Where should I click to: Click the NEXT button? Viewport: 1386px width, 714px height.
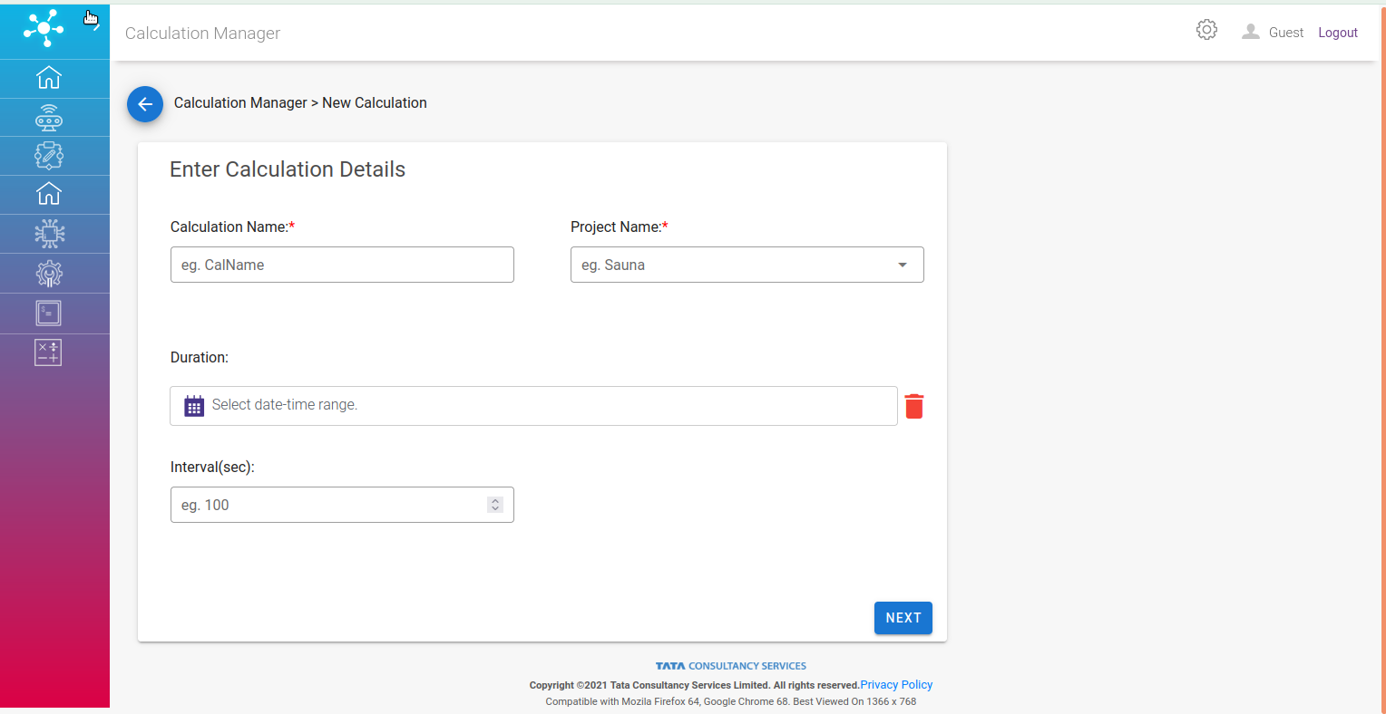click(x=903, y=618)
